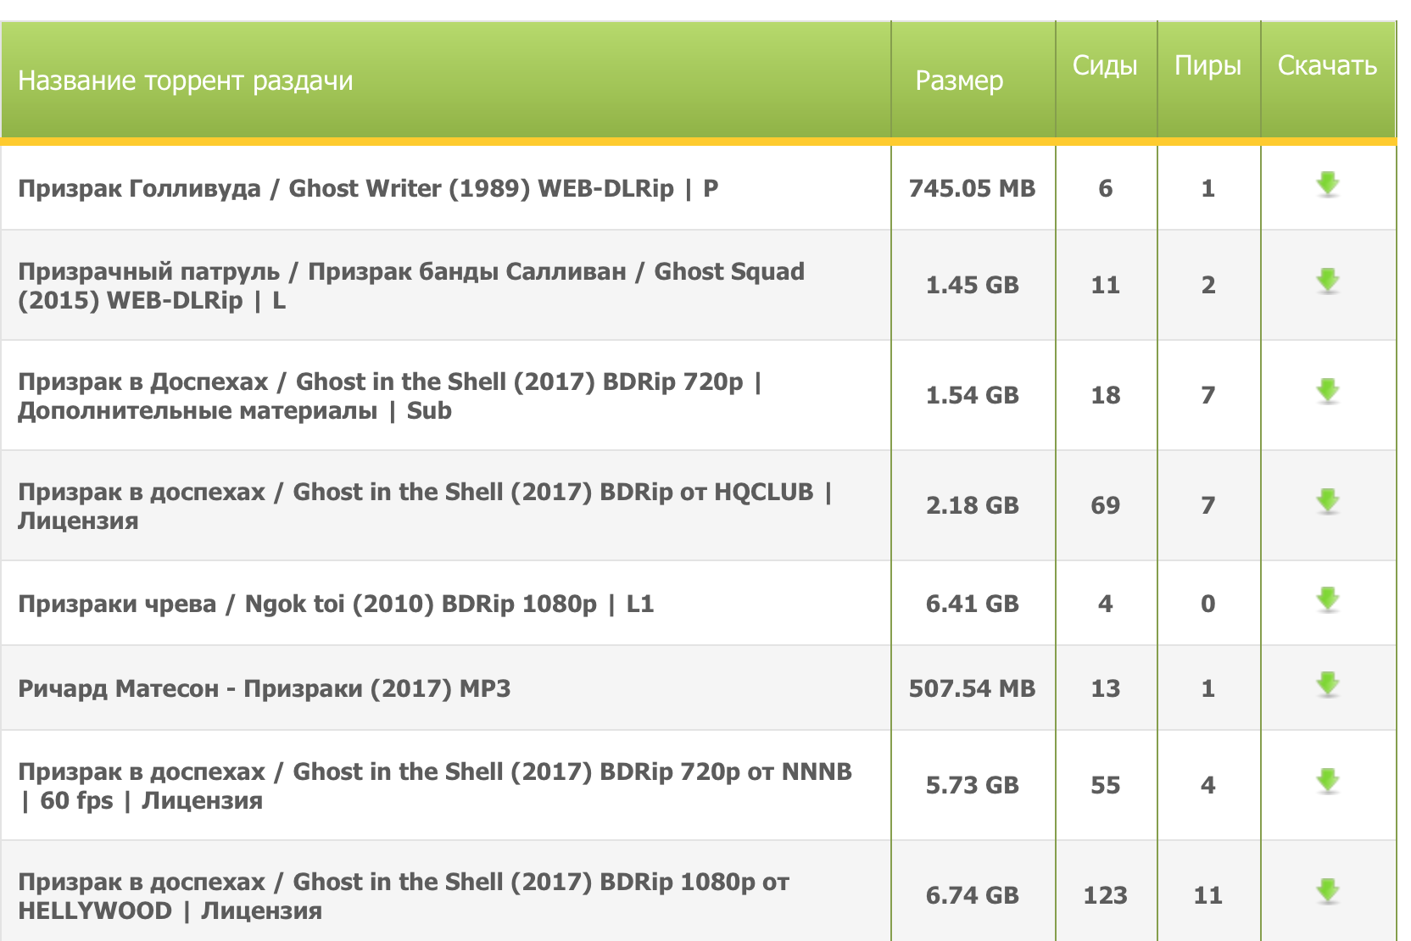The image size is (1411, 941).
Task: Click seeds count 4 in Ngok toi row
Action: click(1106, 604)
